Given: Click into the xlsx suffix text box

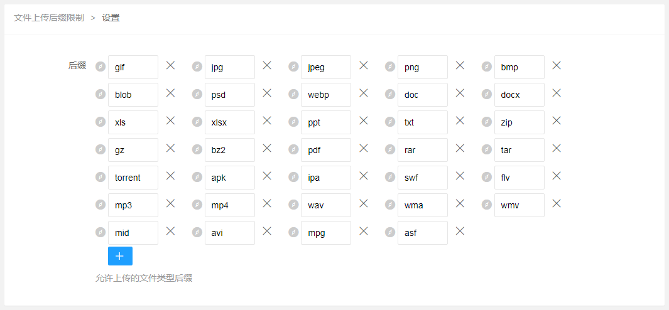Looking at the screenshot, I should [x=230, y=122].
